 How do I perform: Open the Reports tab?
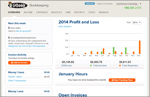pyautogui.click(x=79, y=12)
